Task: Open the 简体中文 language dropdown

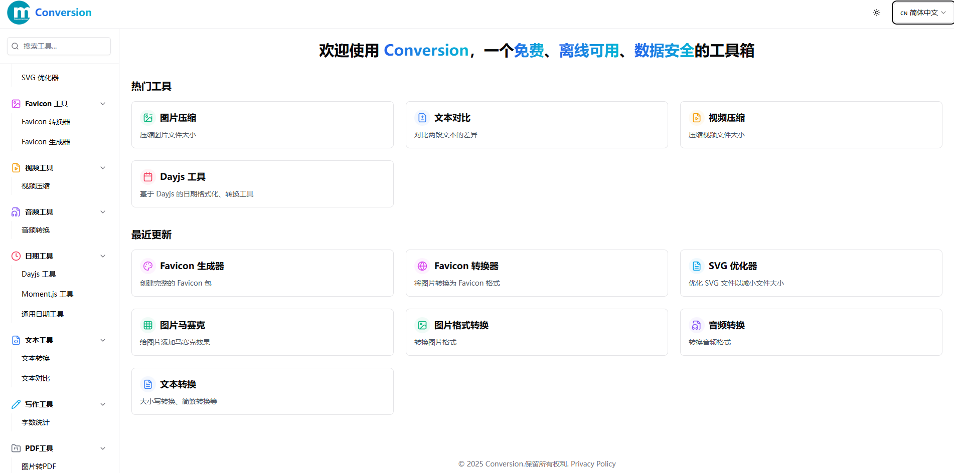Action: (x=922, y=13)
